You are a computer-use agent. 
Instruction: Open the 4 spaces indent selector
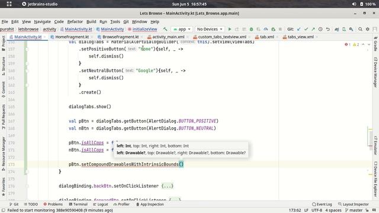click(333, 211)
